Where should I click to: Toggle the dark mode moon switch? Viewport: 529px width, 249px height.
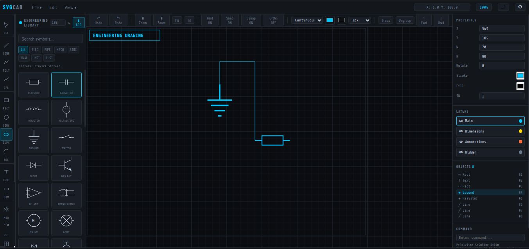point(504,7)
